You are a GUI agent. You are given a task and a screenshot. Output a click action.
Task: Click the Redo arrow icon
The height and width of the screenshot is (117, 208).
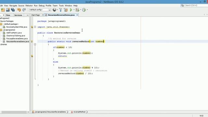point(24,10)
